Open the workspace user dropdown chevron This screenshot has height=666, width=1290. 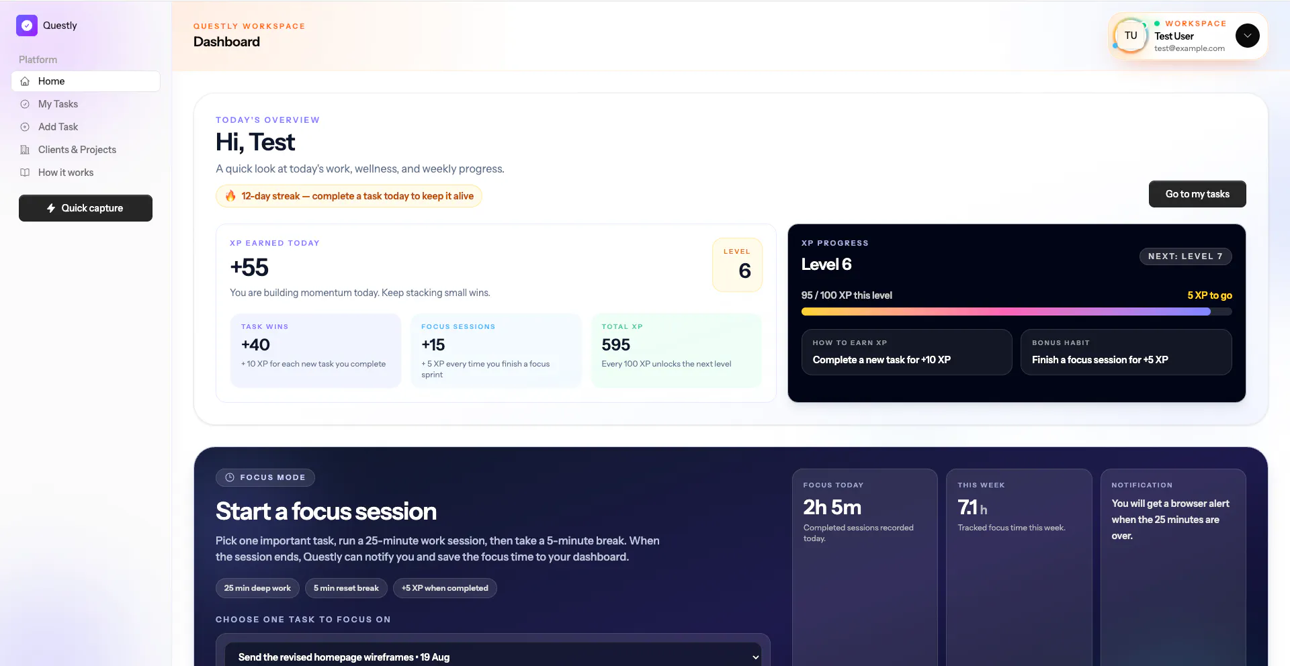[x=1248, y=36]
